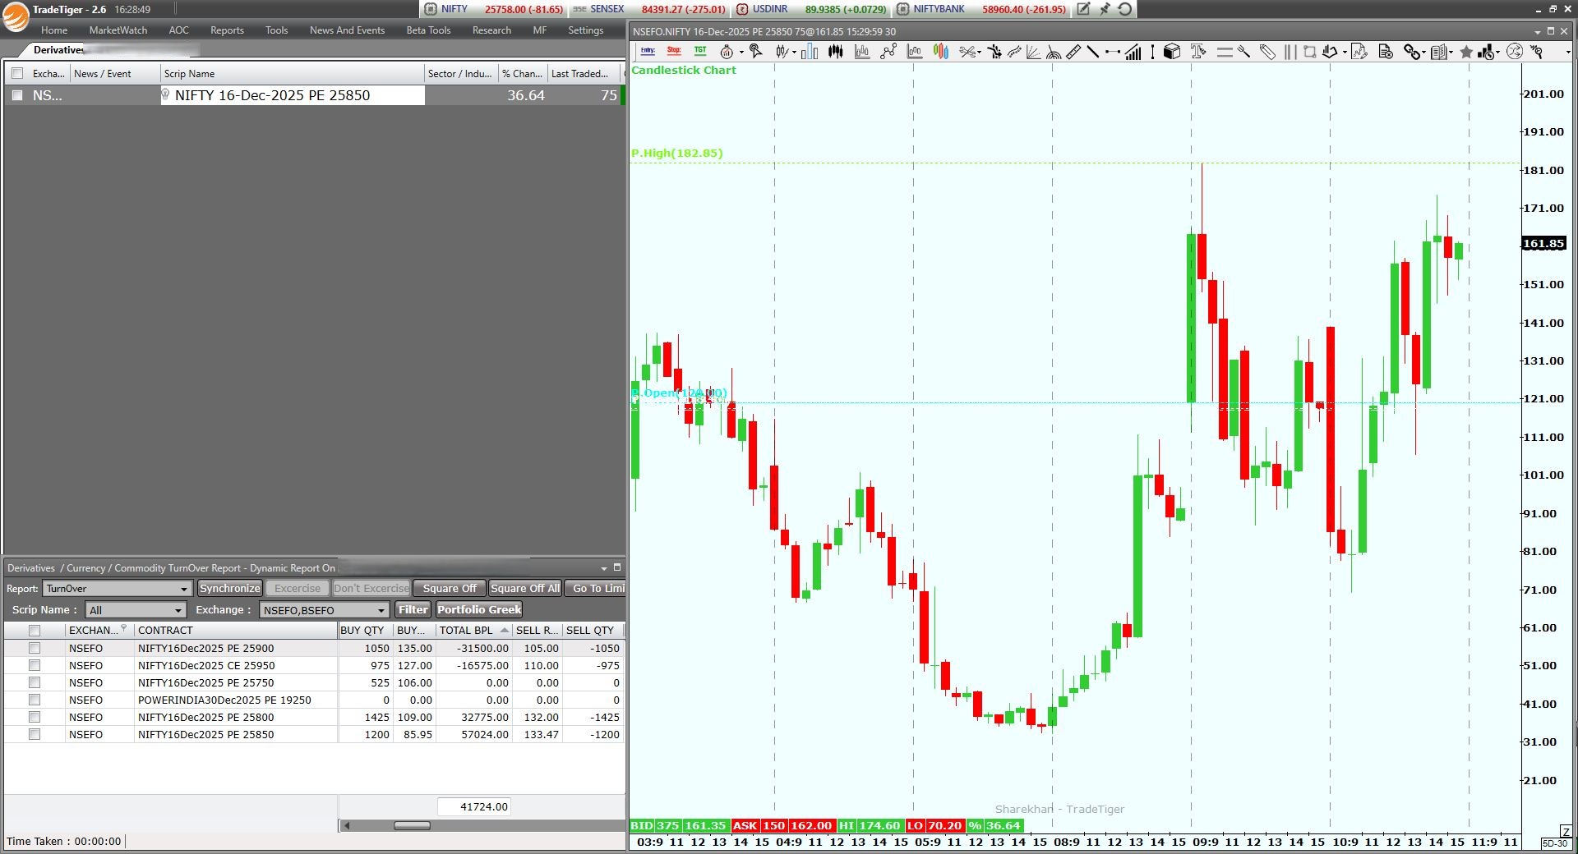Screen dimensions: 1578x854
Task: Tick checkbox for NIFTY16Dec2025 PE 25900 row
Action: tap(35, 648)
